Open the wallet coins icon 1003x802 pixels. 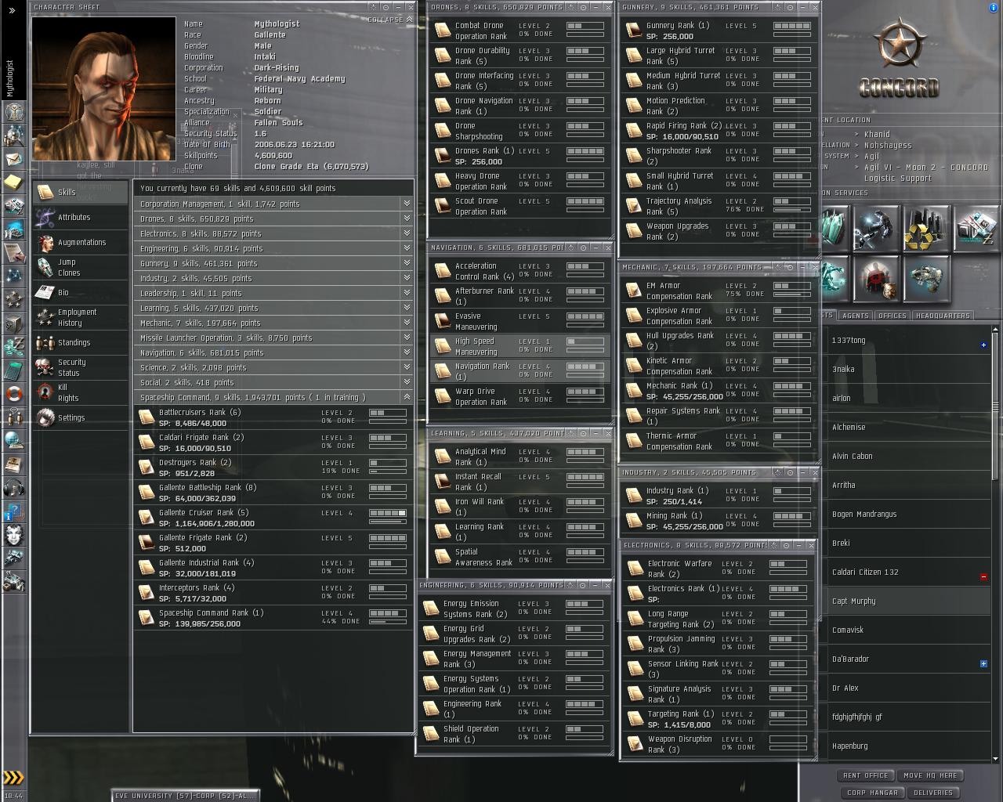(13, 346)
